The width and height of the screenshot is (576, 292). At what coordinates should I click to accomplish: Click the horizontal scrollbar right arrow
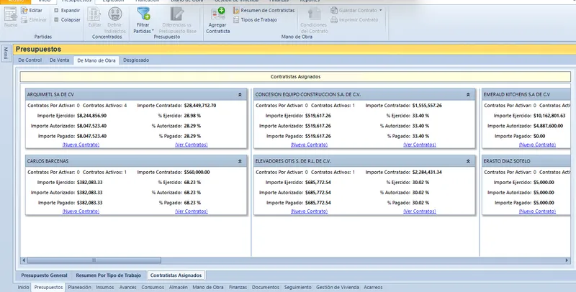click(567, 260)
